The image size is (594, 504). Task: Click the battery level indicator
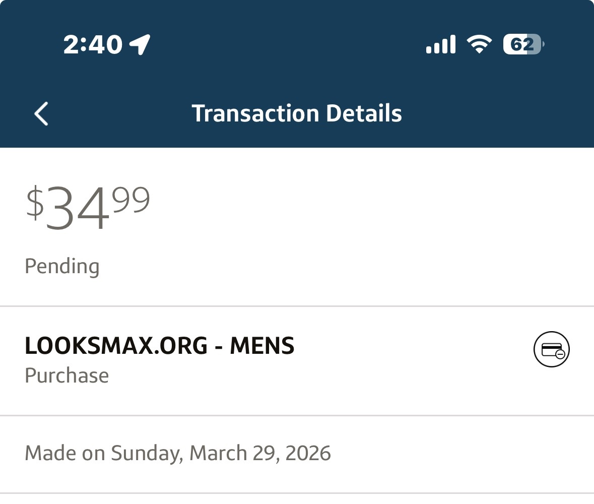(523, 45)
